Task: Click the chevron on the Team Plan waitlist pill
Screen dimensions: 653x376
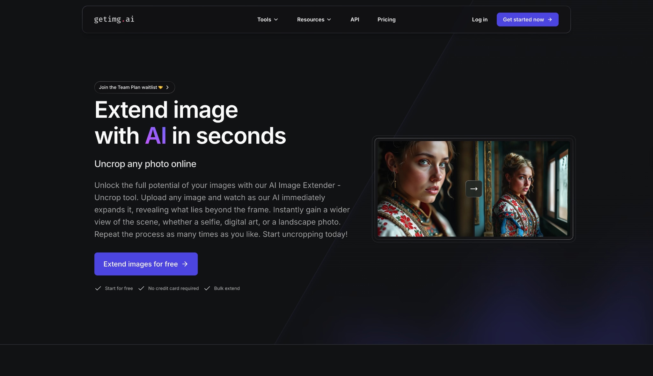Action: 168,87
